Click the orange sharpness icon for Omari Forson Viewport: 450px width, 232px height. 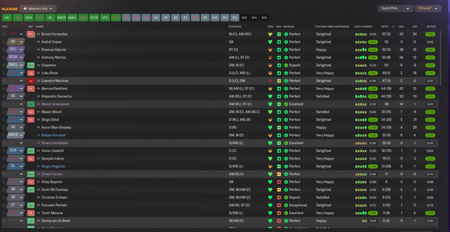coord(279,174)
